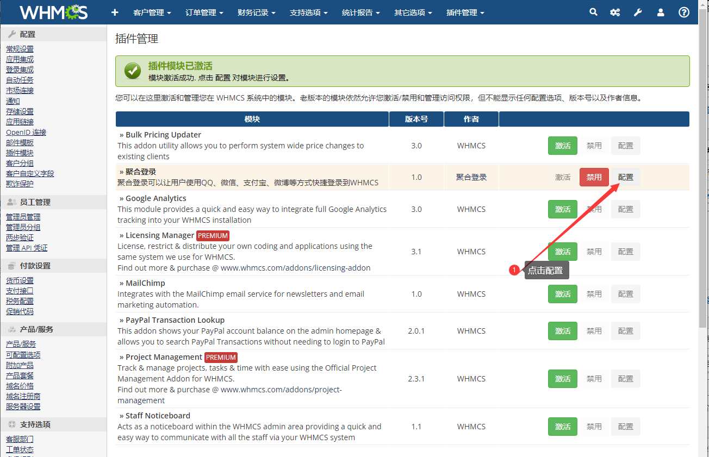This screenshot has width=709, height=457.
Task: Activate the Project Management module
Action: [563, 379]
